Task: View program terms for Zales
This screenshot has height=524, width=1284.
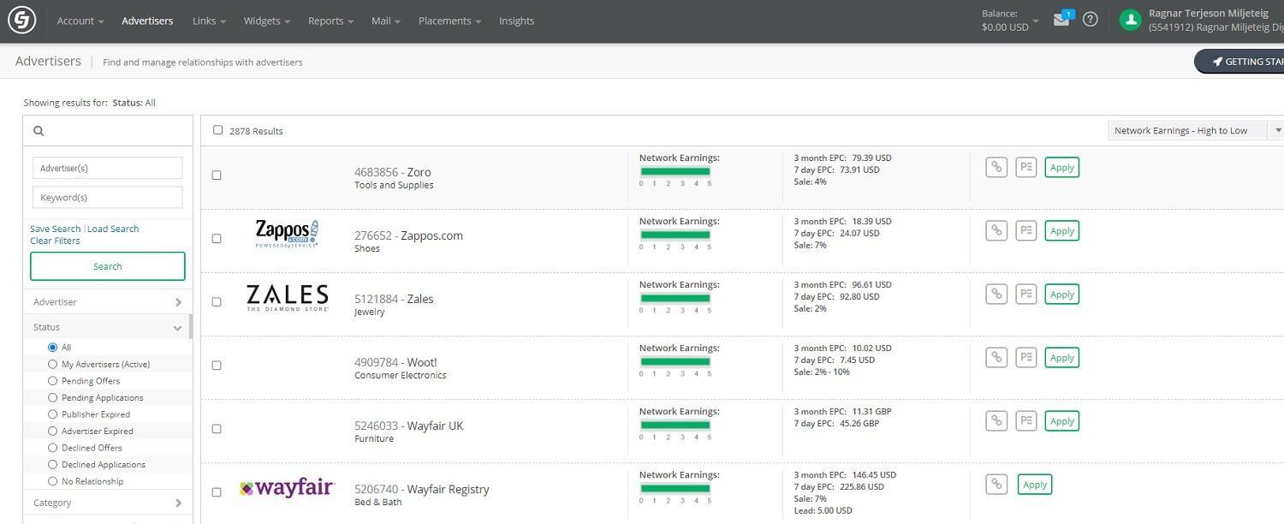Action: coord(1025,294)
